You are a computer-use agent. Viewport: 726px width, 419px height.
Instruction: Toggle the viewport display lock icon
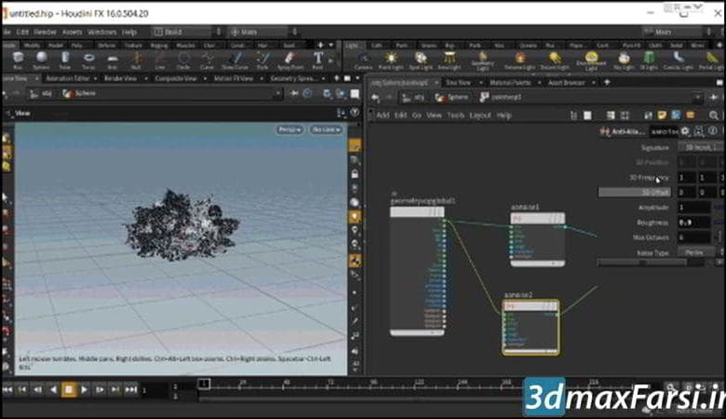click(x=355, y=174)
